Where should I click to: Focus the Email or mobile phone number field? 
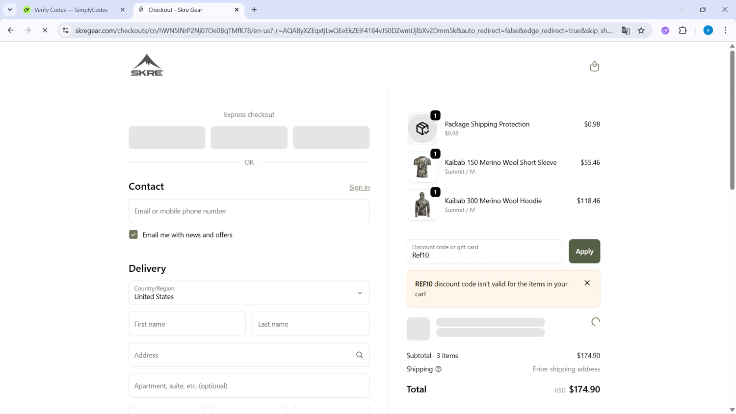(249, 211)
